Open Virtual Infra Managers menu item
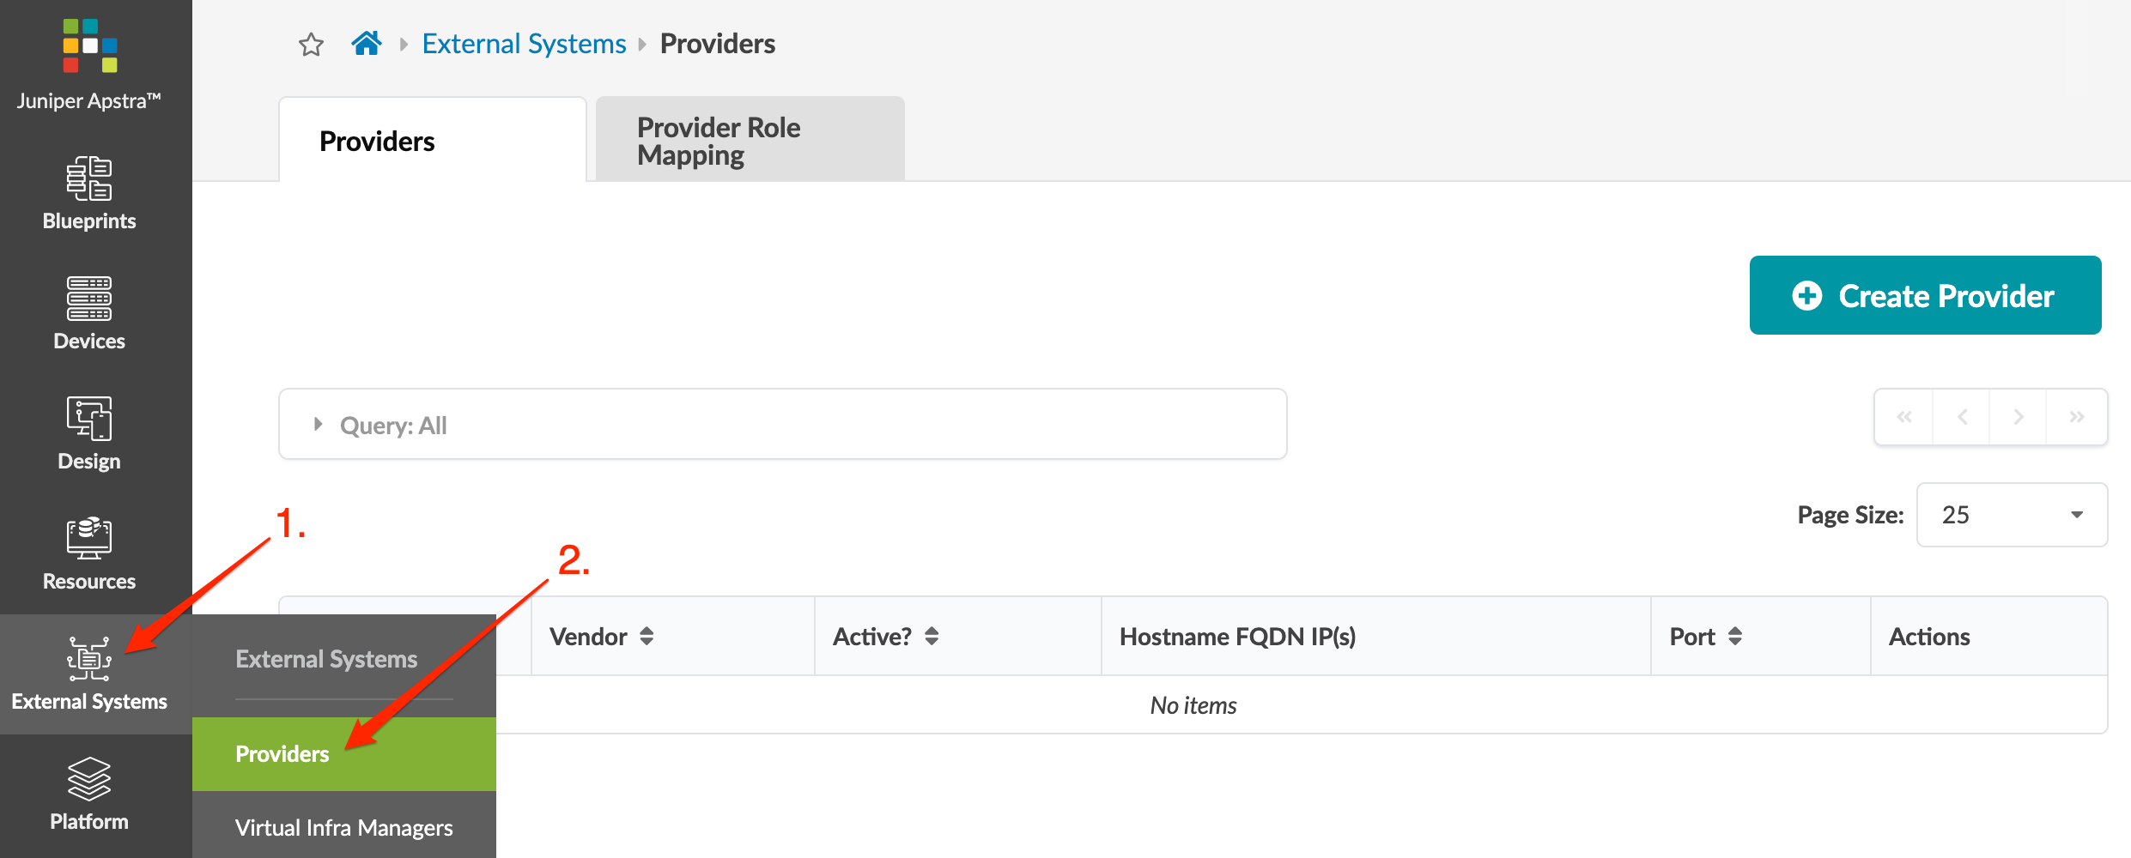Image resolution: width=2131 pixels, height=858 pixels. point(343,828)
